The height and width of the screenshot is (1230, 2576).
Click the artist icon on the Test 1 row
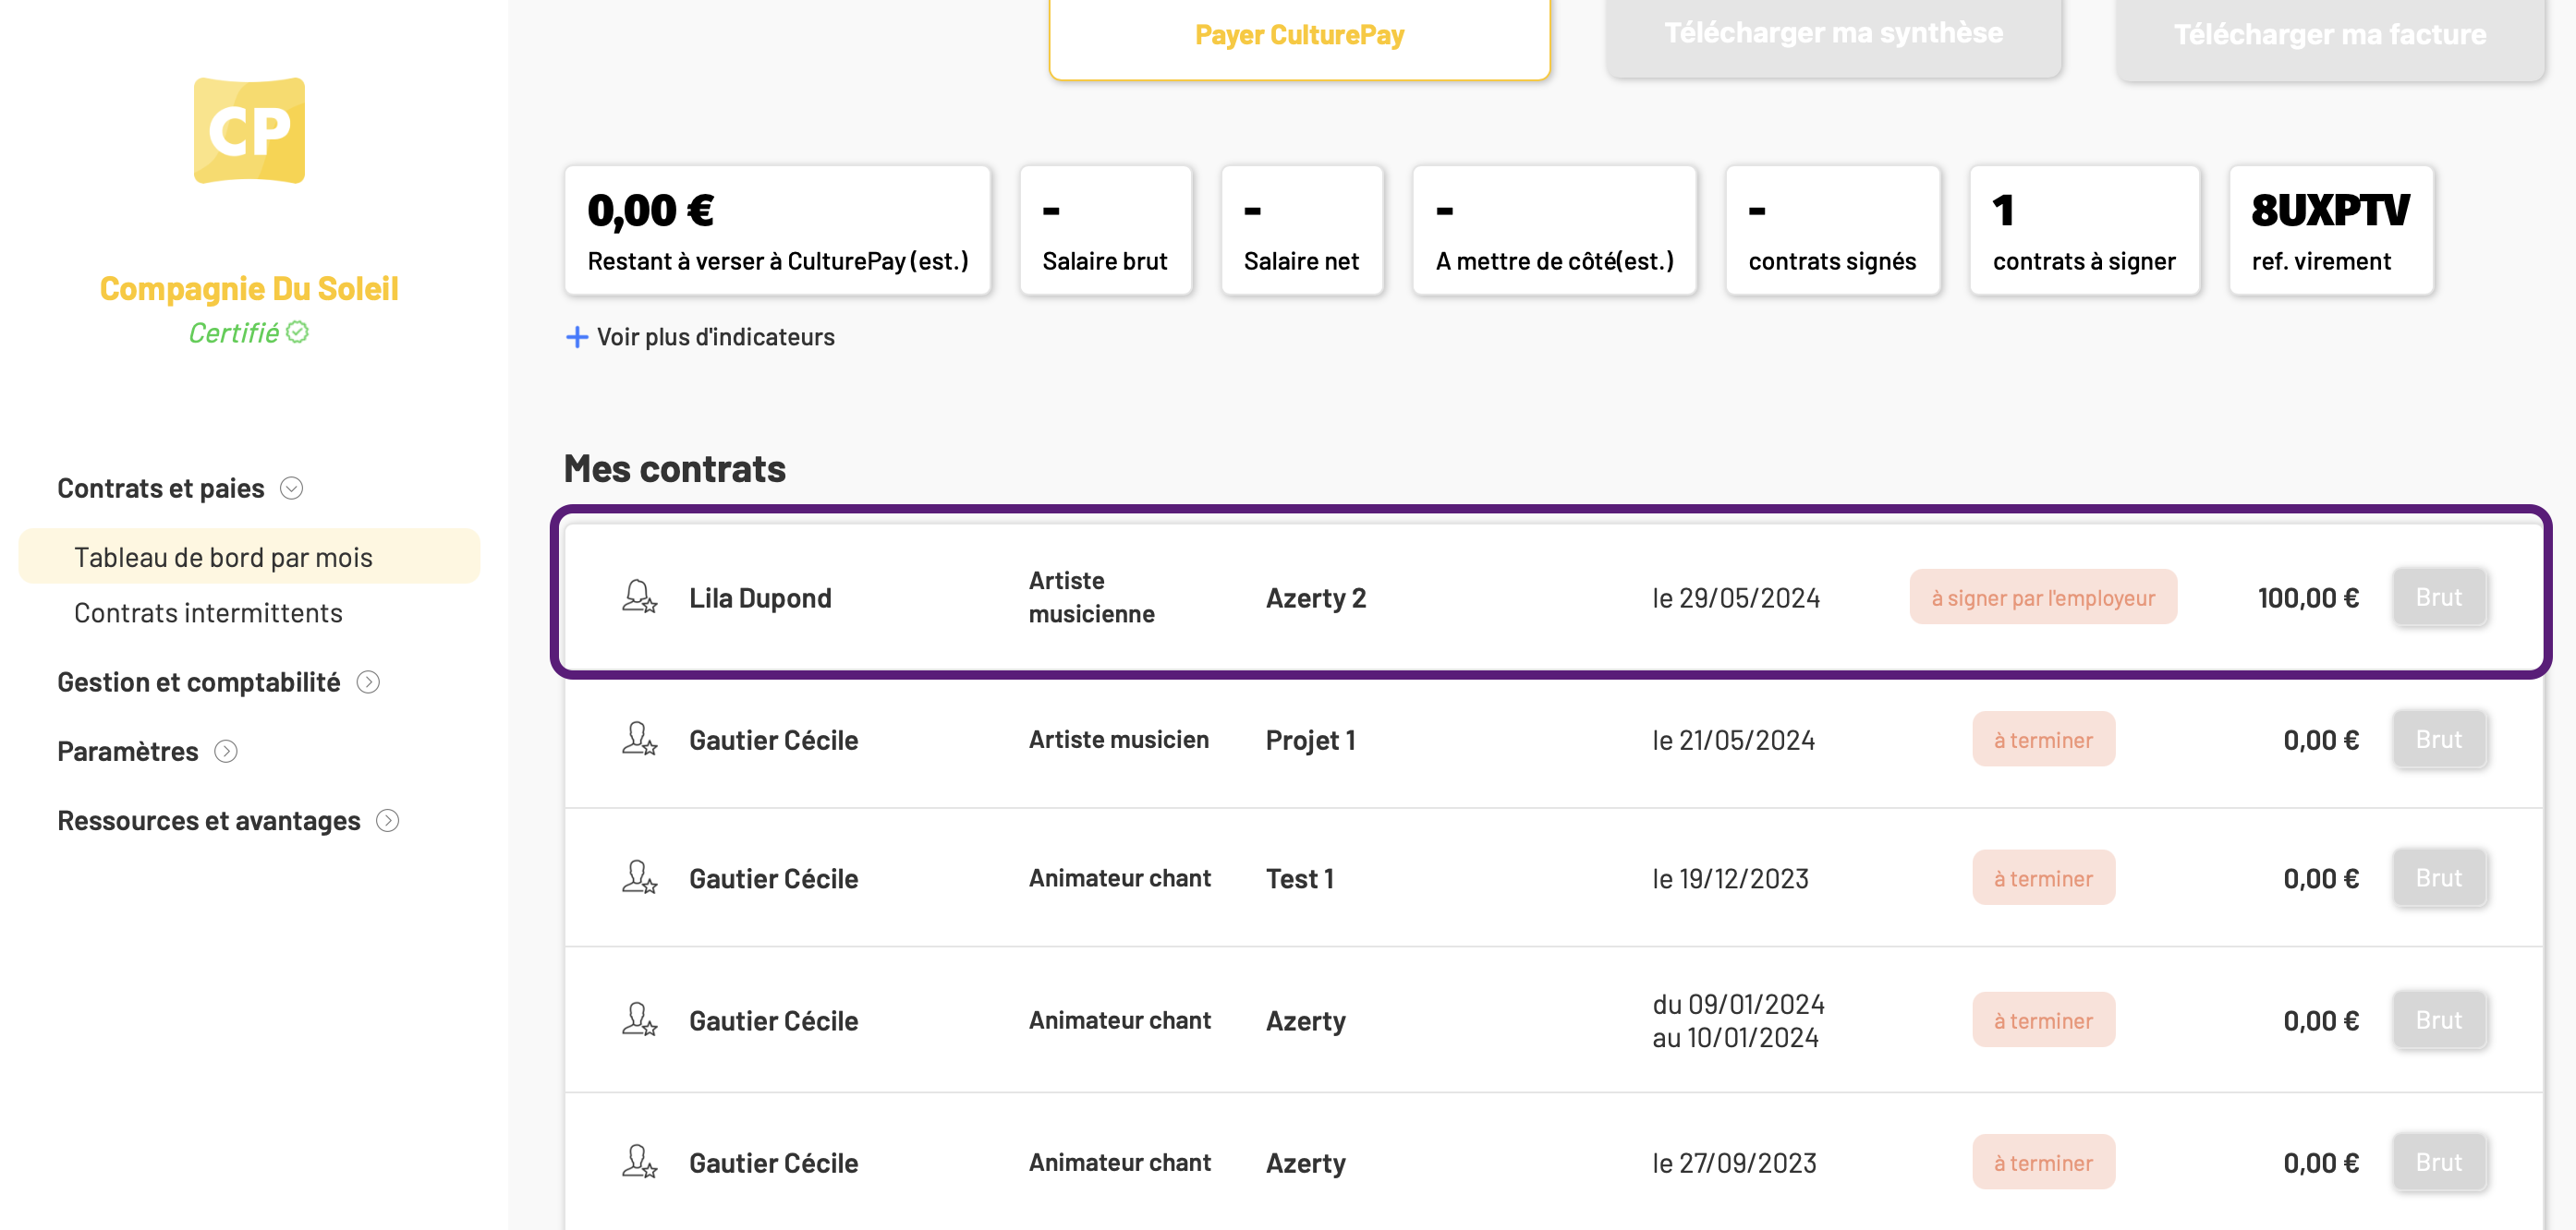[639, 877]
